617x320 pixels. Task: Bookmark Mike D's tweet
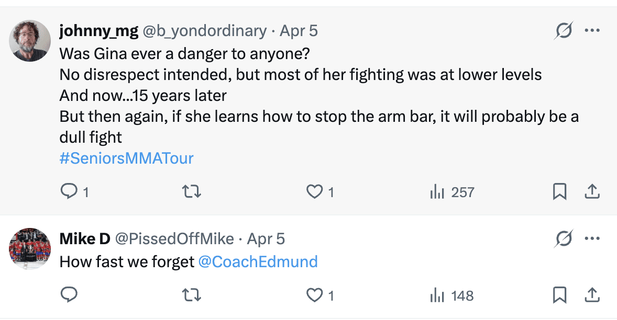pos(560,296)
